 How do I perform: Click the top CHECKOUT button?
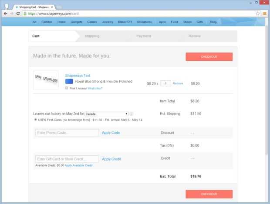209,56
